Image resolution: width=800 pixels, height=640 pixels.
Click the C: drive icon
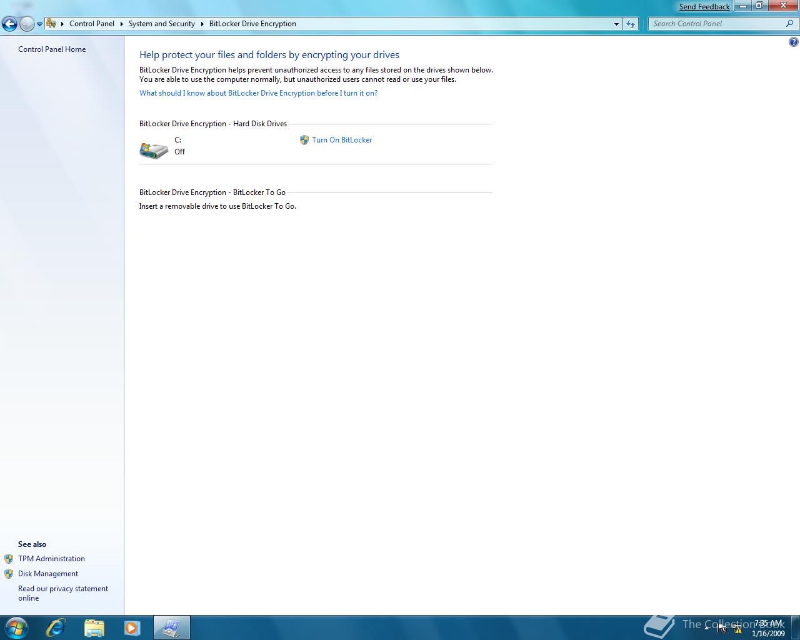[x=154, y=150]
